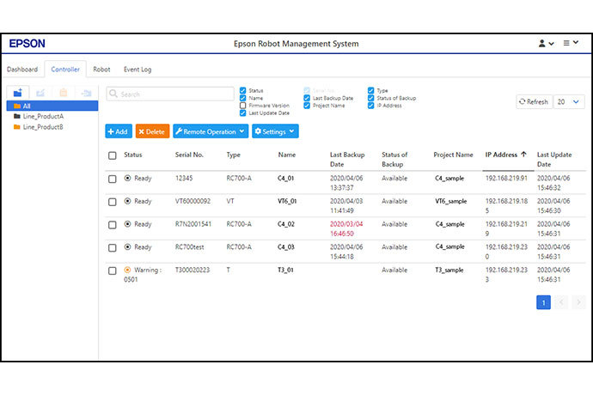593x395 pixels.
Task: Switch to the Controller tab
Action: (65, 70)
